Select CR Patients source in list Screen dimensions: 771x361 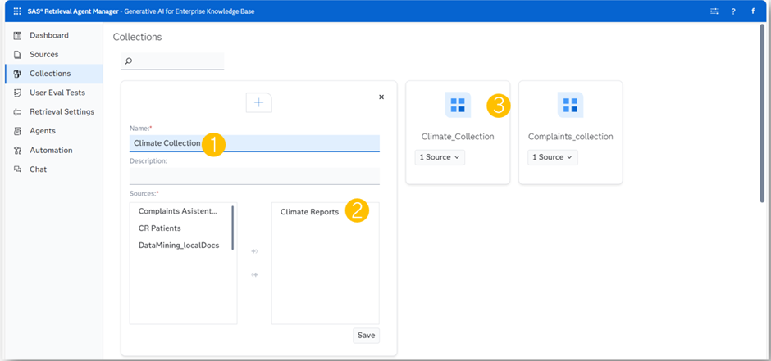coord(159,228)
